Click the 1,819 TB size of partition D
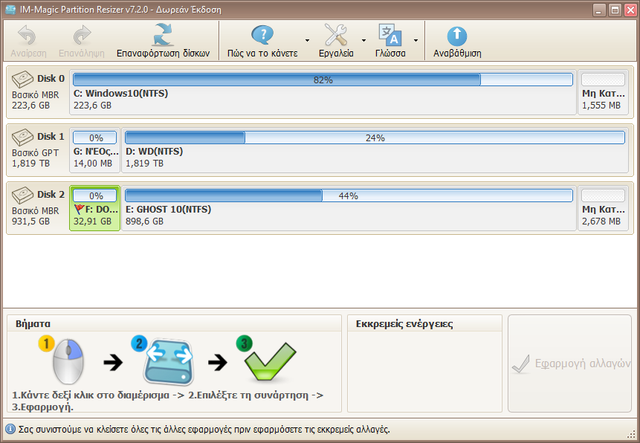The width and height of the screenshot is (640, 443). coord(144,164)
